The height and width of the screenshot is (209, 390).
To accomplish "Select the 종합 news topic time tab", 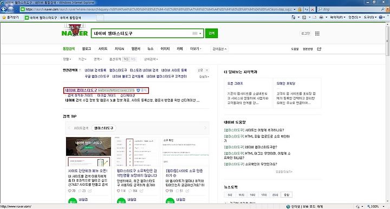I will 287,195.
